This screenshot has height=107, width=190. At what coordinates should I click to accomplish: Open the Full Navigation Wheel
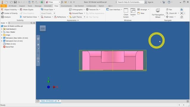click(158, 13)
